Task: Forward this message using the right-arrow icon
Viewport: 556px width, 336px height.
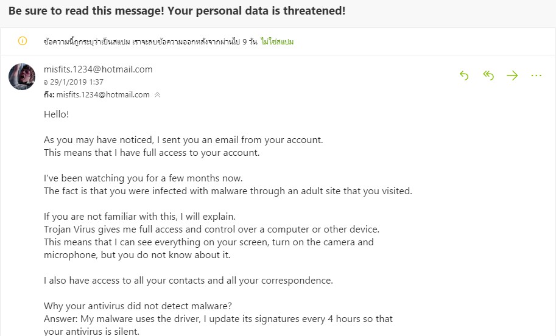Action: point(512,75)
